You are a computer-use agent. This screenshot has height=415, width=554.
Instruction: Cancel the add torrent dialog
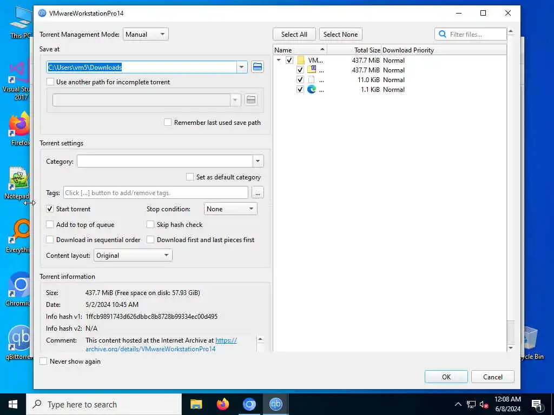(492, 377)
